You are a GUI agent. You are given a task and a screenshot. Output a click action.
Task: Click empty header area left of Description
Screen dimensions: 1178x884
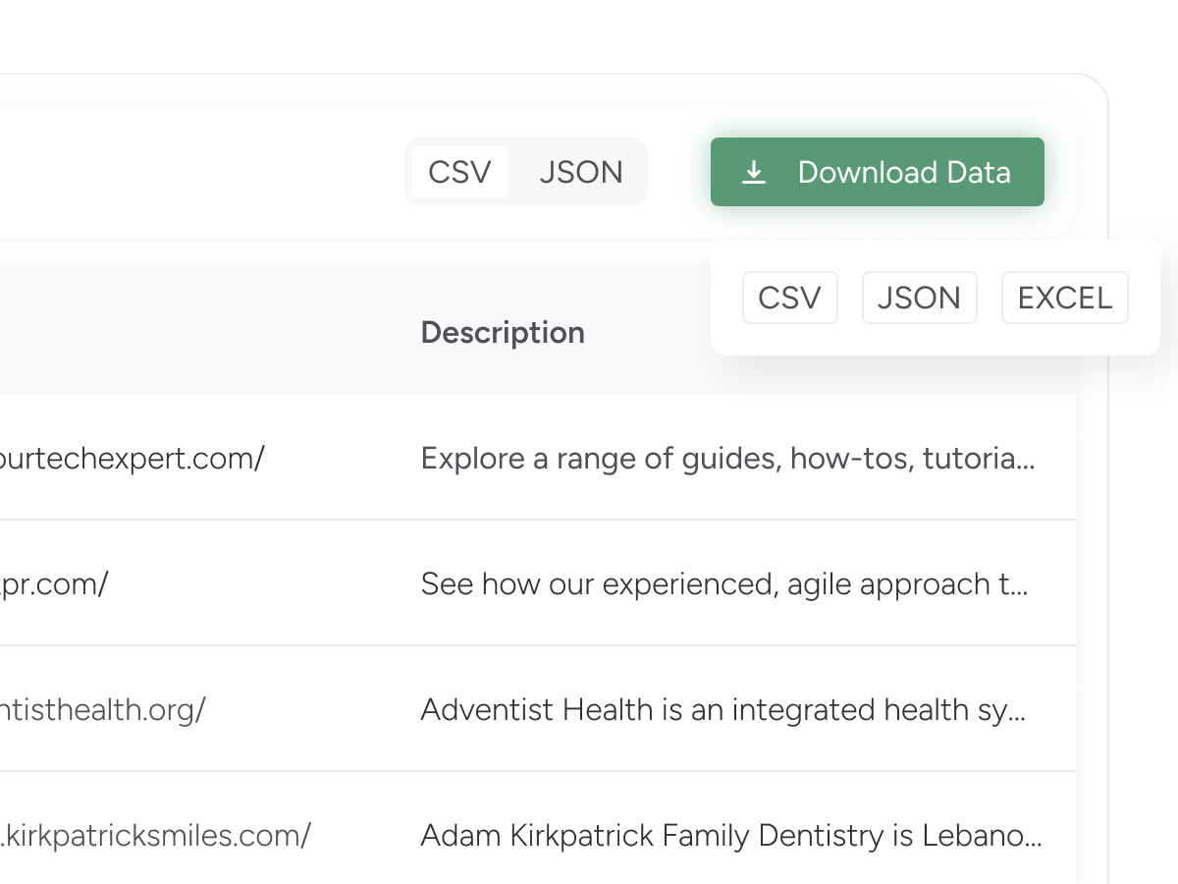pyautogui.click(x=196, y=333)
